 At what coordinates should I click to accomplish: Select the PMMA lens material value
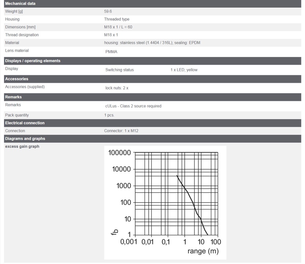[111, 52]
